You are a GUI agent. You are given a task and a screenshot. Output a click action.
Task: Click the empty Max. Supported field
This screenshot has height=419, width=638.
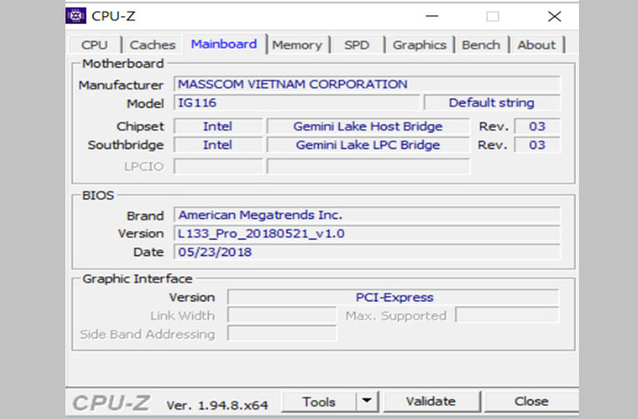point(507,314)
